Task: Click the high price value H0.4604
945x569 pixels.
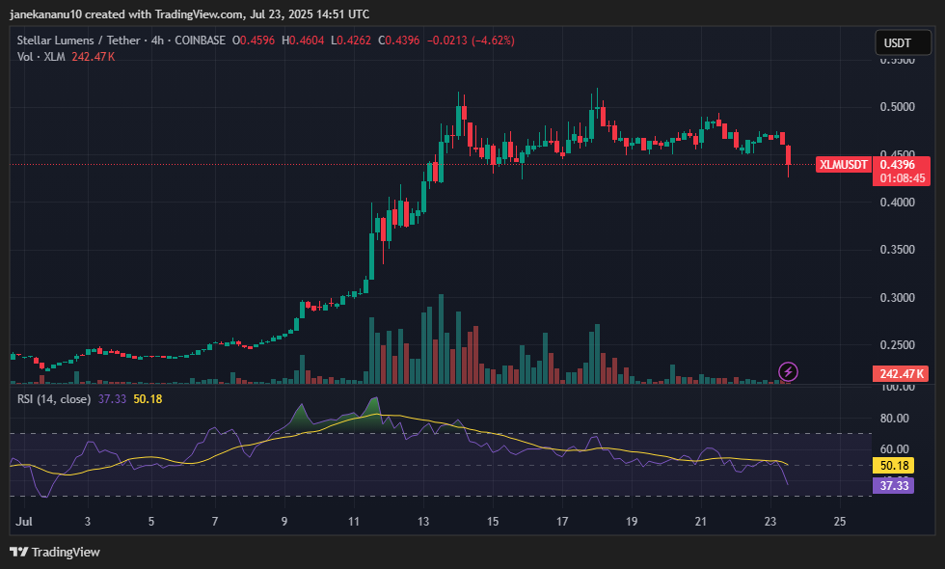Action: click(x=303, y=41)
